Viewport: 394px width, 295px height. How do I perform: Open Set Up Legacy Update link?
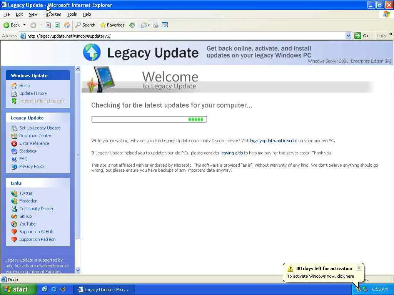pos(40,128)
